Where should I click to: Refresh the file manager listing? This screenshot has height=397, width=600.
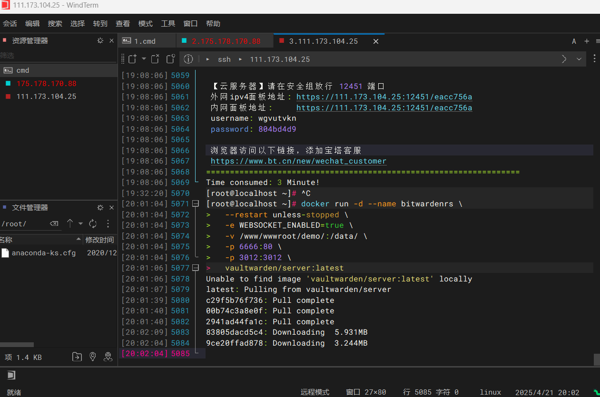(93, 223)
